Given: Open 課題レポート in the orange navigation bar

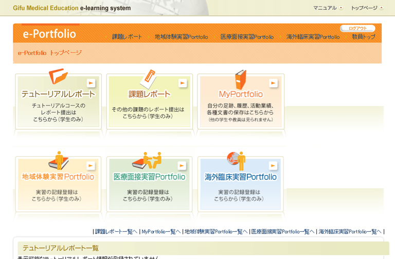Looking at the screenshot, I should [127, 37].
